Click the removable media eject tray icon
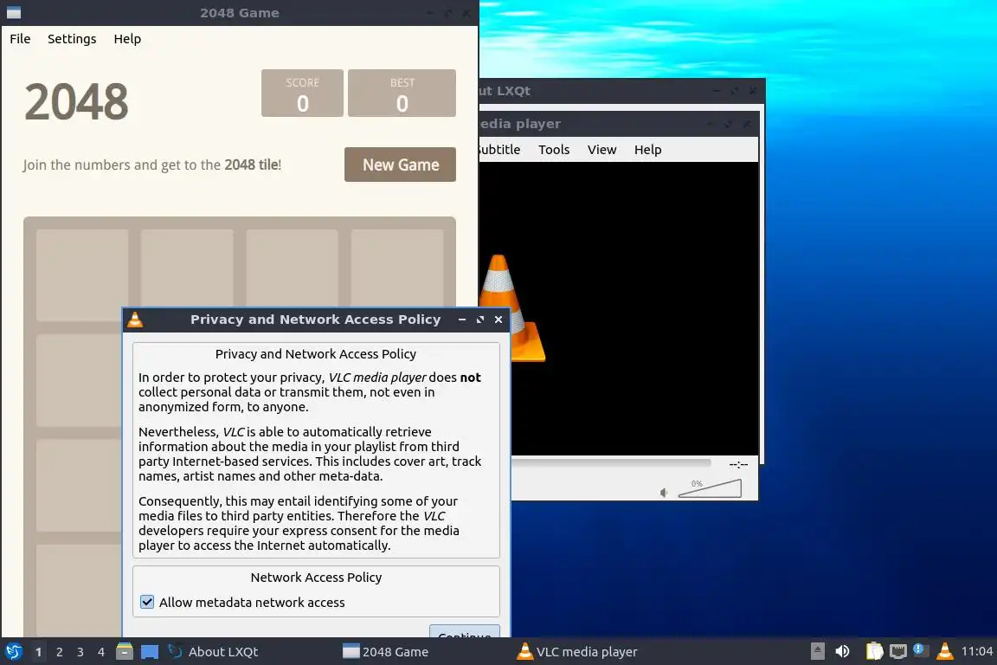The height and width of the screenshot is (665, 997). [x=818, y=652]
